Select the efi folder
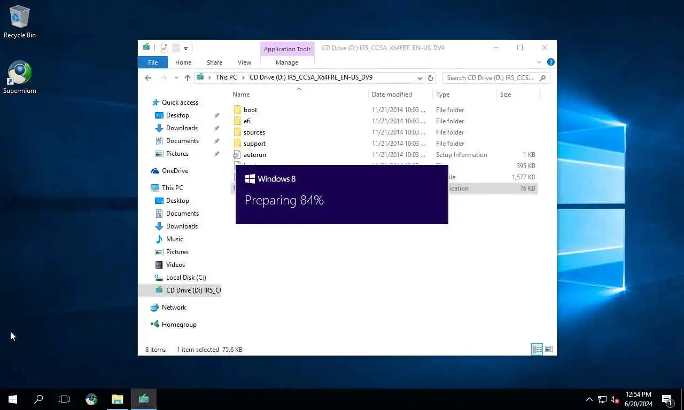This screenshot has height=410, width=684. click(247, 121)
